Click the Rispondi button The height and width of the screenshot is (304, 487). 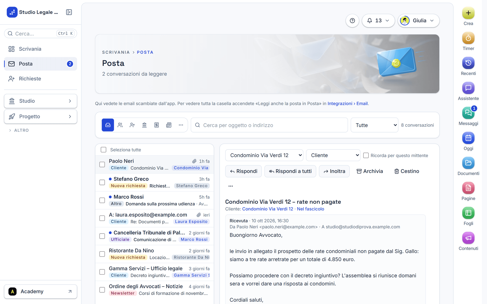pyautogui.click(x=243, y=171)
